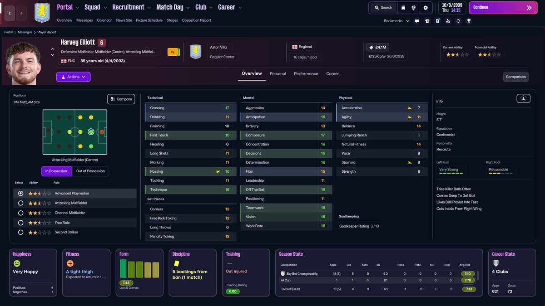Open the Fixture Schedule submenu item
This screenshot has height=306, width=545.
click(149, 20)
